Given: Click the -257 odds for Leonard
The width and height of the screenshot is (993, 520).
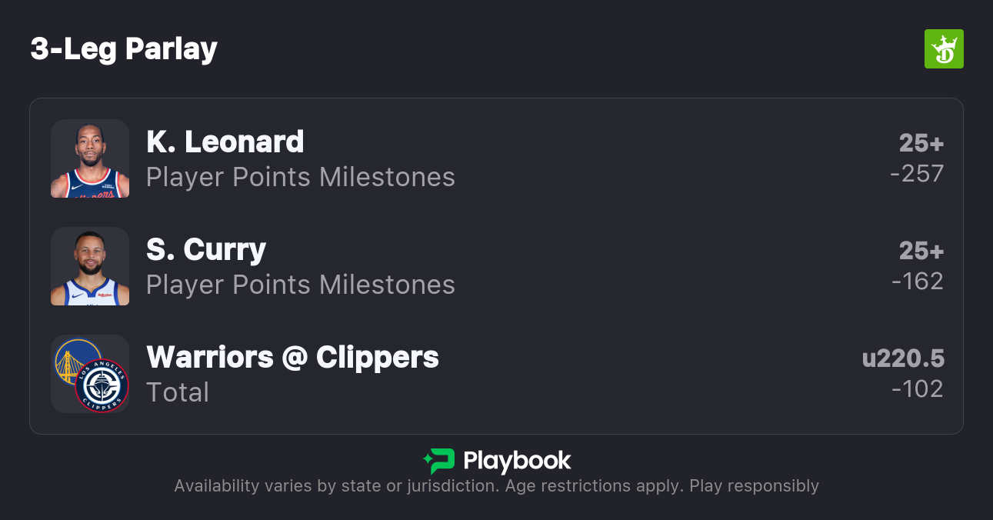Looking at the screenshot, I should 917,174.
